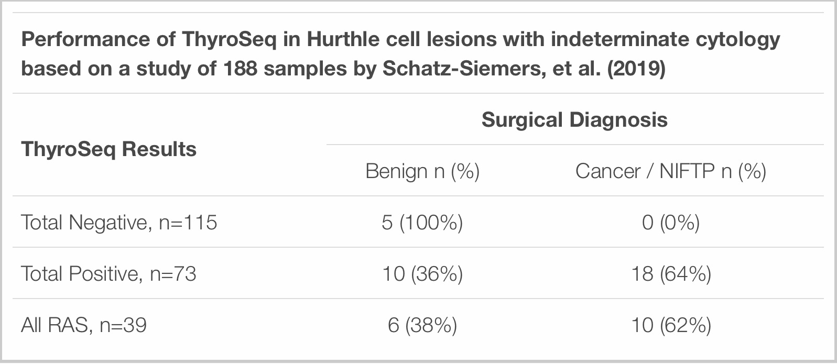Click the '6 (38%)' benign cell
Image resolution: width=837 pixels, height=364 pixels.
(x=422, y=325)
